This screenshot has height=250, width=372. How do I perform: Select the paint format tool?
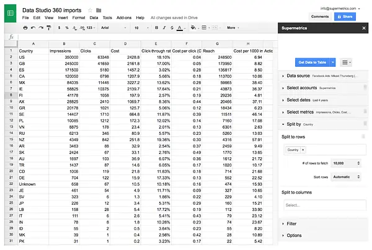click(x=49, y=28)
